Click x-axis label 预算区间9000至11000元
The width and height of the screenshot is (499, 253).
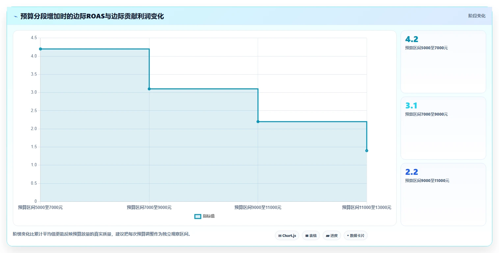[x=258, y=208]
